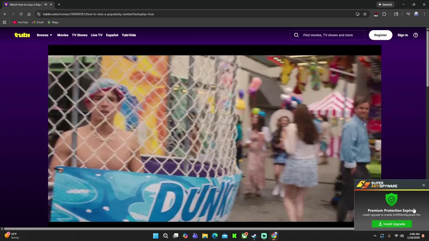Open Microsoft Edge from the taskbar
Image resolution: width=429 pixels, height=241 pixels.
tap(215, 236)
